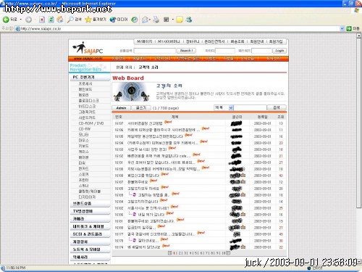Print the page with the printer icon
The image size is (362, 272).
click(156, 20)
